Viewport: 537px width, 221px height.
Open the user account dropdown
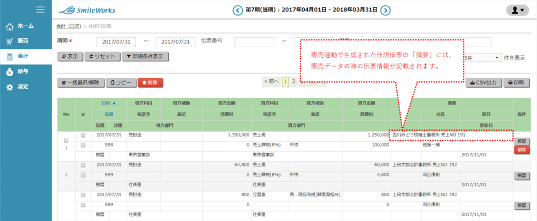coord(517,10)
